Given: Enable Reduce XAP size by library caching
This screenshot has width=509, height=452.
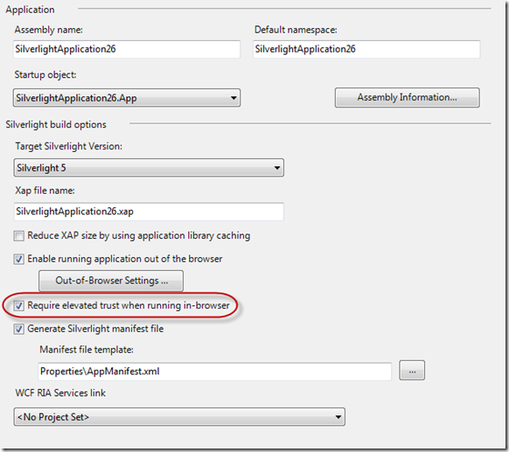Looking at the screenshot, I should point(19,236).
